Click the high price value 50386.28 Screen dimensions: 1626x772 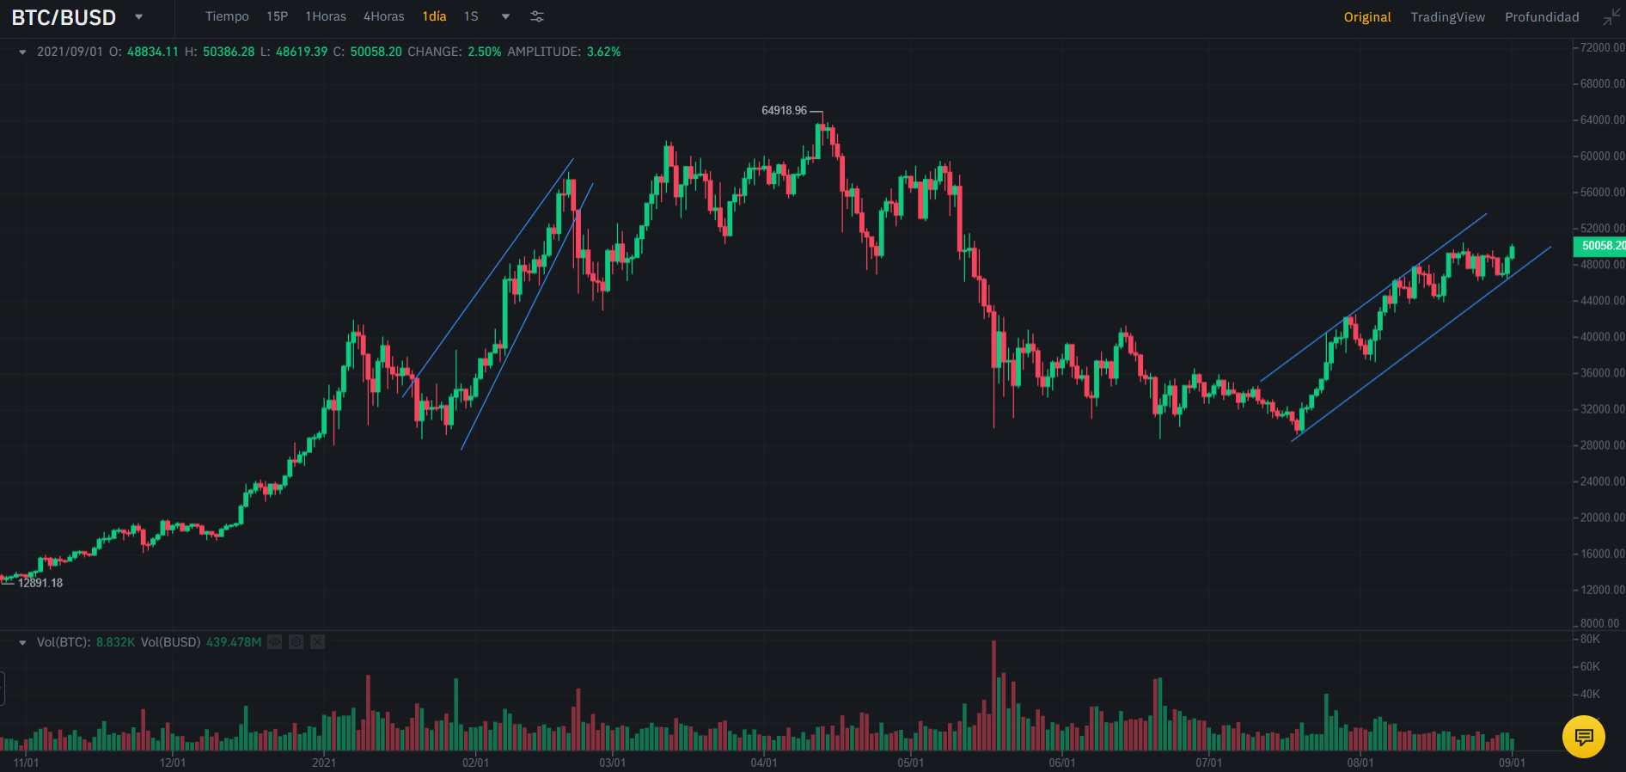coord(229,52)
